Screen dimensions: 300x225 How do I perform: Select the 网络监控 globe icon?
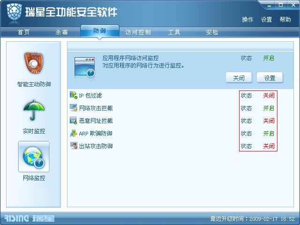coord(34,157)
